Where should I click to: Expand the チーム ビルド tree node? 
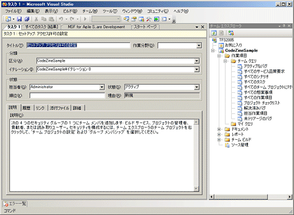219,140
